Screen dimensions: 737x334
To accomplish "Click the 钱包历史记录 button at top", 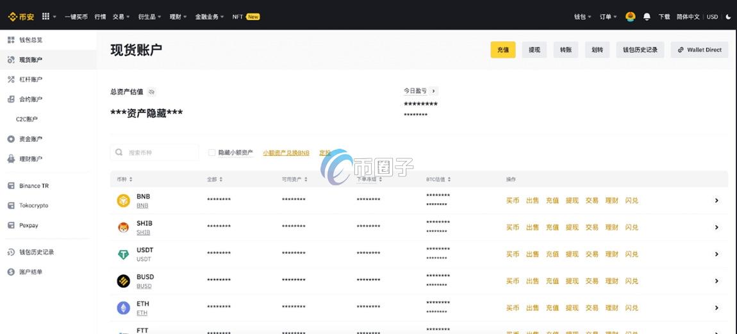I will tap(640, 50).
